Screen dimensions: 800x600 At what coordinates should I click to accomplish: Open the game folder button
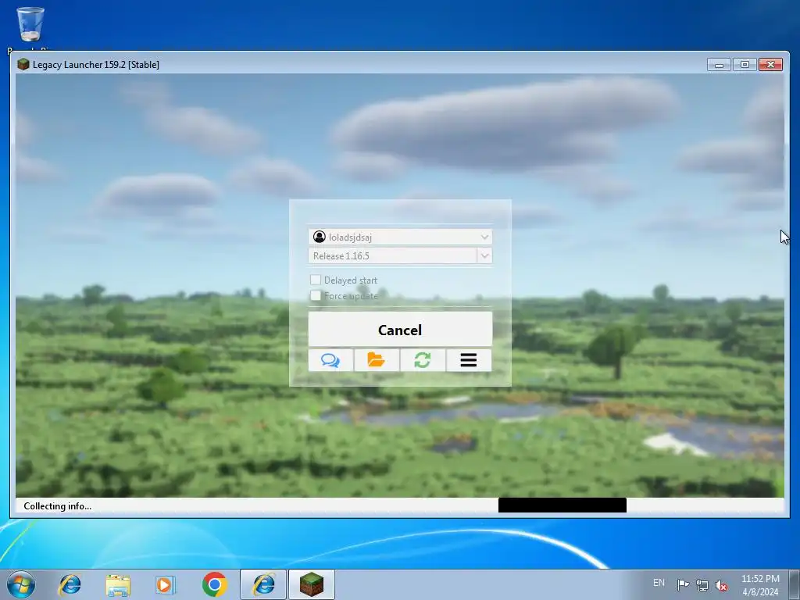(377, 360)
